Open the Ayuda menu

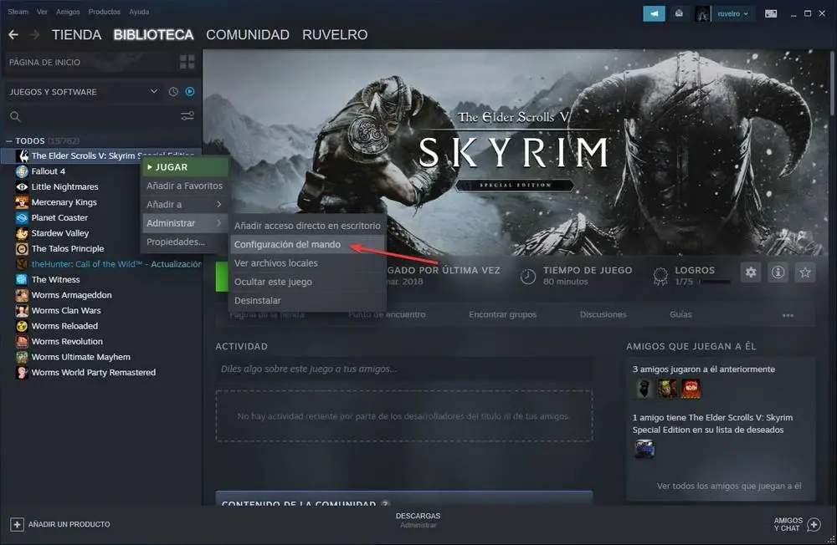139,12
